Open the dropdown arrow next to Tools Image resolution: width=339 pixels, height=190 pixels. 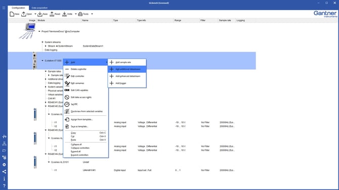pyautogui.click(x=92, y=14)
